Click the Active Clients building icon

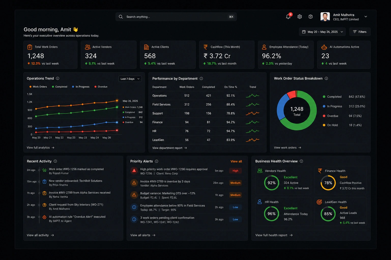[x=146, y=47]
